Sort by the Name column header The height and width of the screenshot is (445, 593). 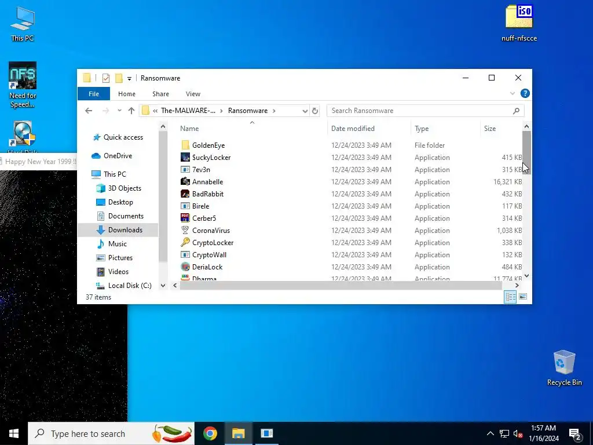point(251,128)
